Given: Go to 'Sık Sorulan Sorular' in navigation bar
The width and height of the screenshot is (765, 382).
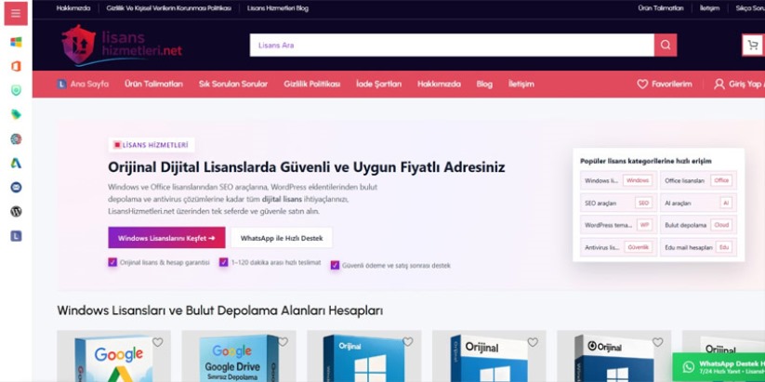Looking at the screenshot, I should coord(232,84).
